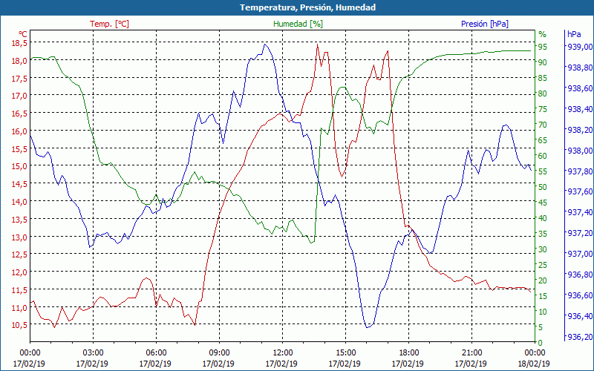Click the green '35' humidity axis value
Screen dimensions: 594x371
(543, 234)
